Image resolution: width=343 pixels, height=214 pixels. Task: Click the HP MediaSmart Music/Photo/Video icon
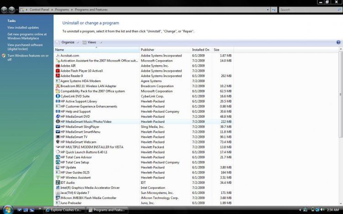(x=58, y=121)
